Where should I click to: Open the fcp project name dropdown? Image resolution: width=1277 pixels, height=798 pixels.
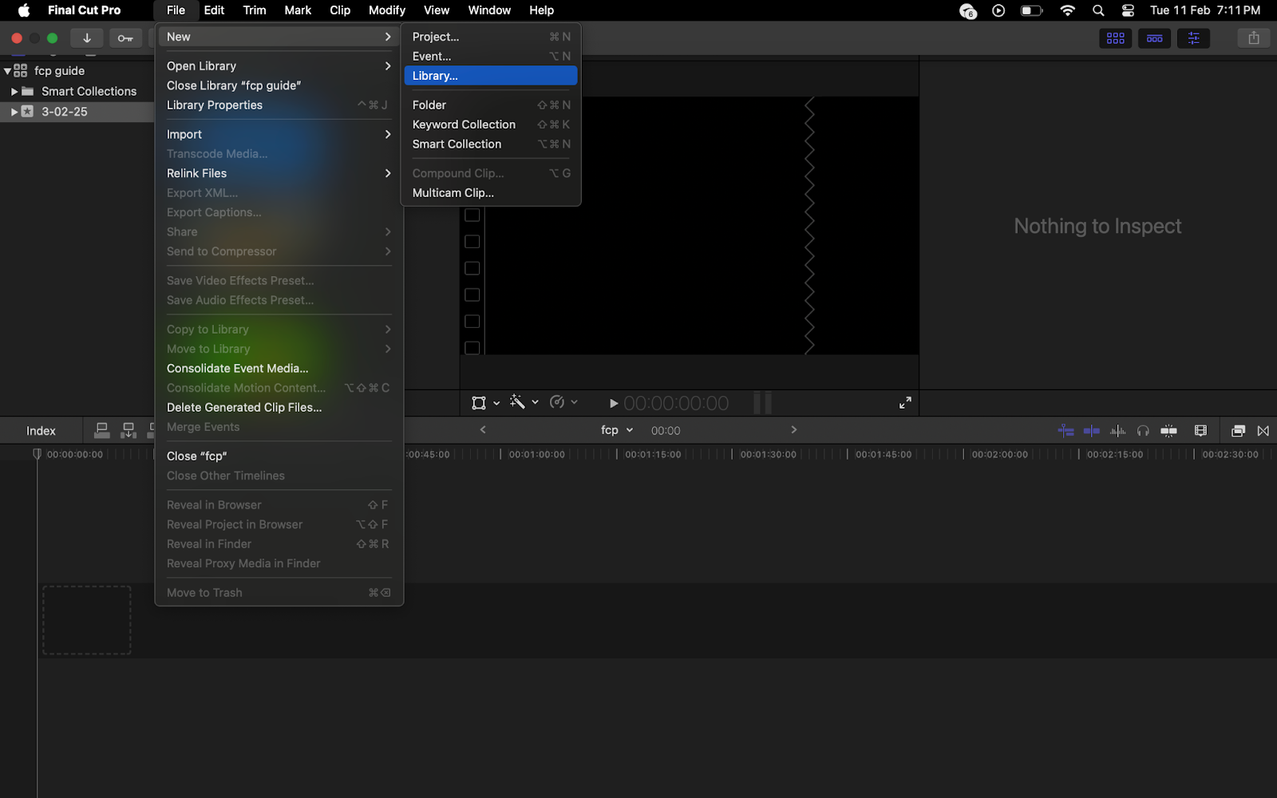click(x=616, y=430)
